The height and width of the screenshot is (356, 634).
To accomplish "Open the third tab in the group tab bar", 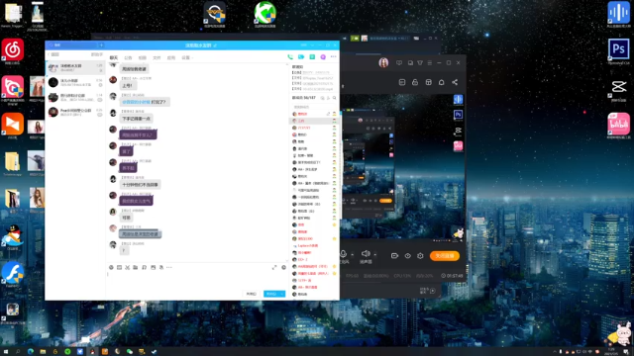I will click(x=143, y=57).
